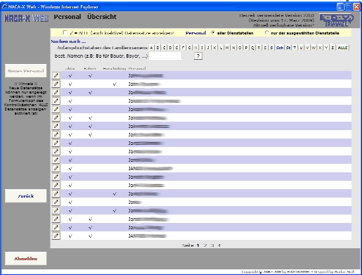362x275 pixels.
Task: Go to page 2 of the list
Action: coord(205,245)
